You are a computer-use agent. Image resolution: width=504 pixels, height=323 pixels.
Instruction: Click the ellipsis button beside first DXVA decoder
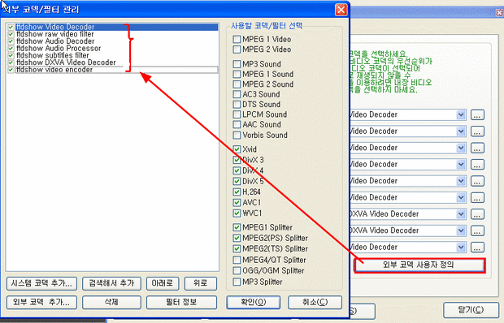click(x=477, y=214)
